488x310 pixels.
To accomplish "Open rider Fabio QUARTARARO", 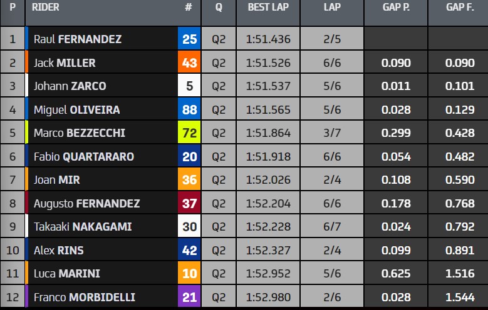I will (x=84, y=156).
